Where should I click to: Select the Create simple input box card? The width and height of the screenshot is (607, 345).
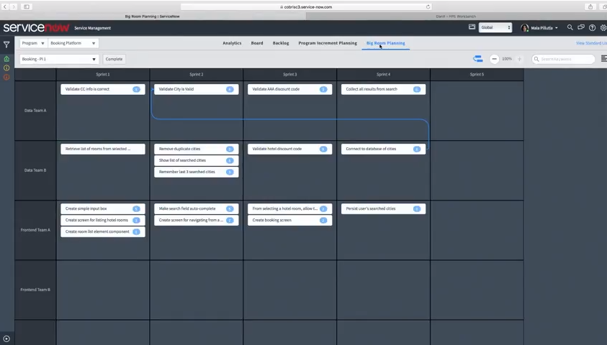pyautogui.click(x=103, y=208)
